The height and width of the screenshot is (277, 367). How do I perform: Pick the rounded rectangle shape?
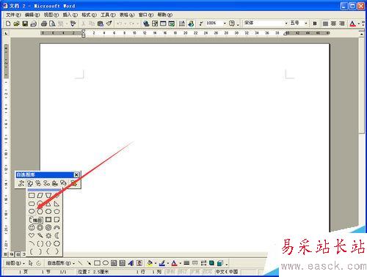pos(32,204)
